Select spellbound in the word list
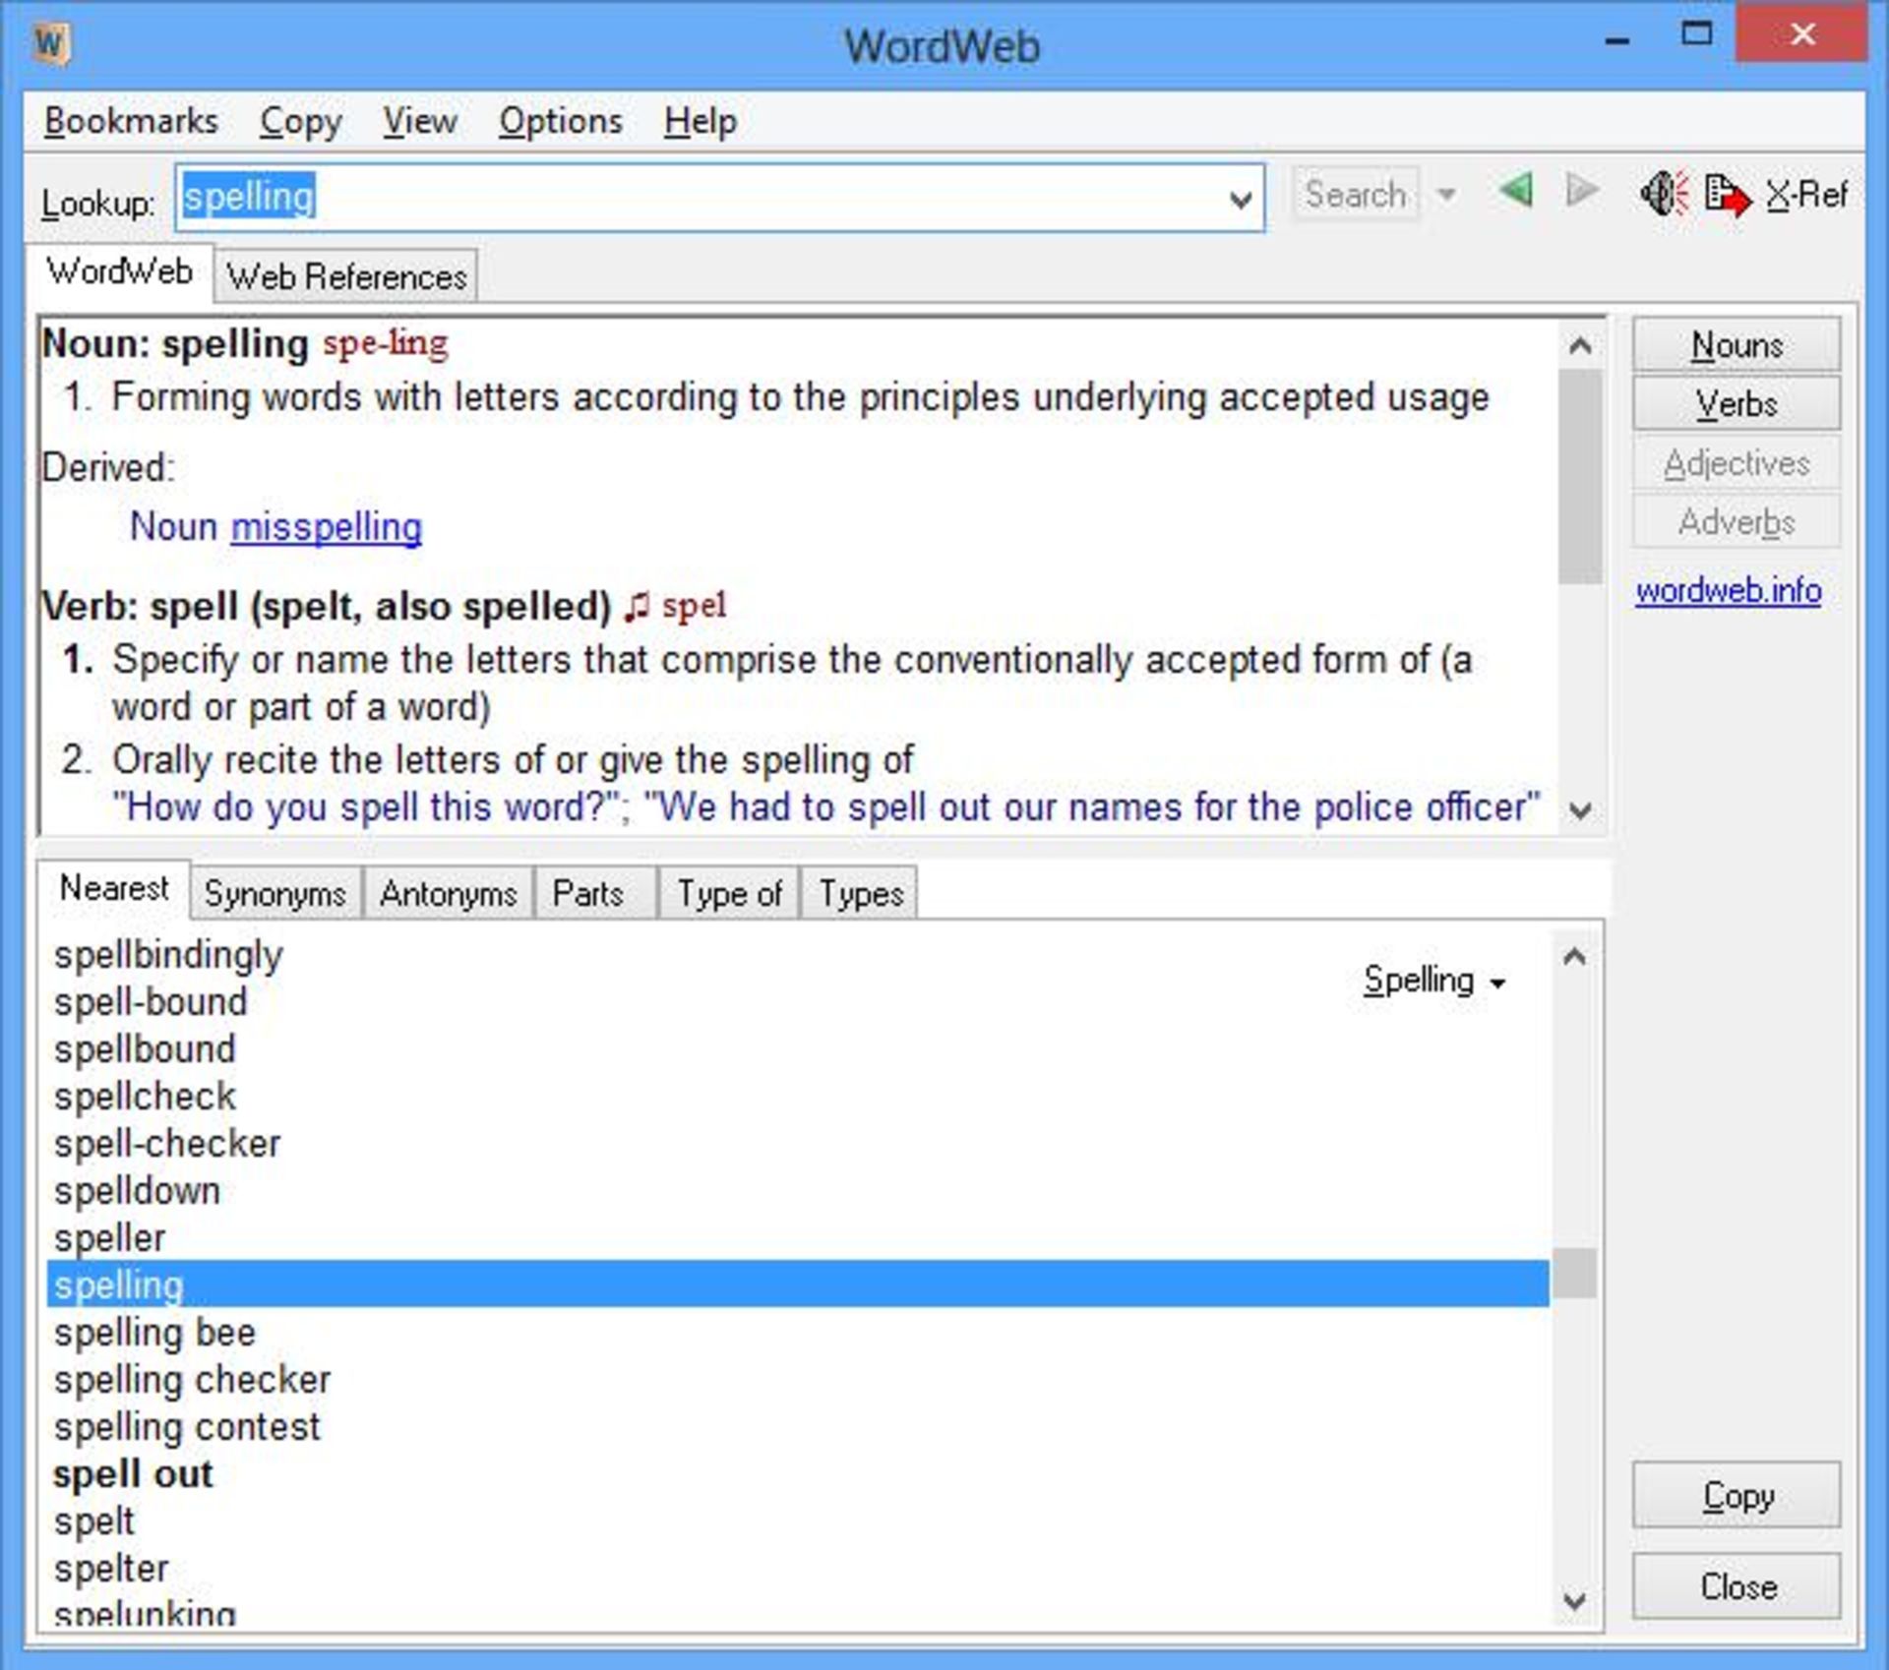This screenshot has height=1670, width=1889. coord(145,1049)
